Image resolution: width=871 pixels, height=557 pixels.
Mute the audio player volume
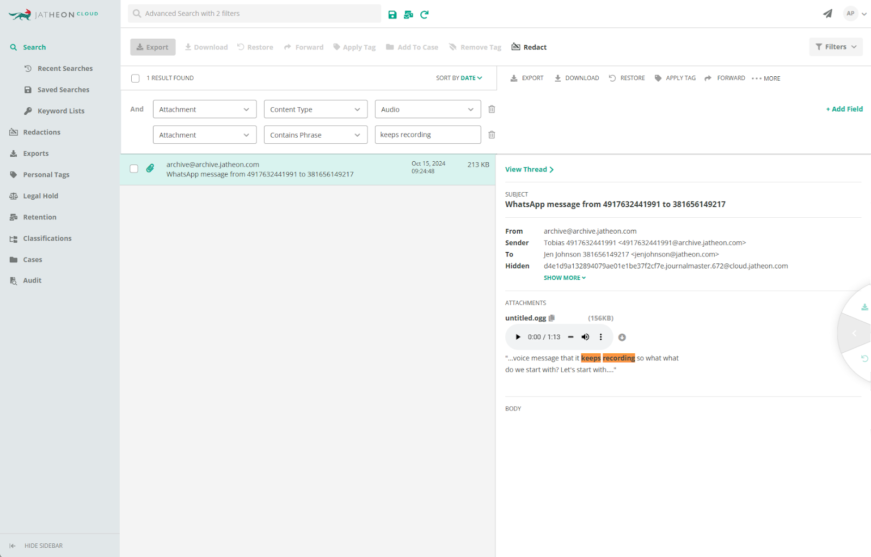585,337
